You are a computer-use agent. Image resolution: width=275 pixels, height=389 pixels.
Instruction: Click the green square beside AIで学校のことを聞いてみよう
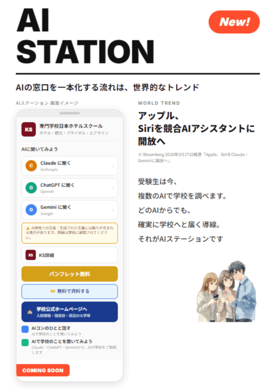(x=25, y=343)
